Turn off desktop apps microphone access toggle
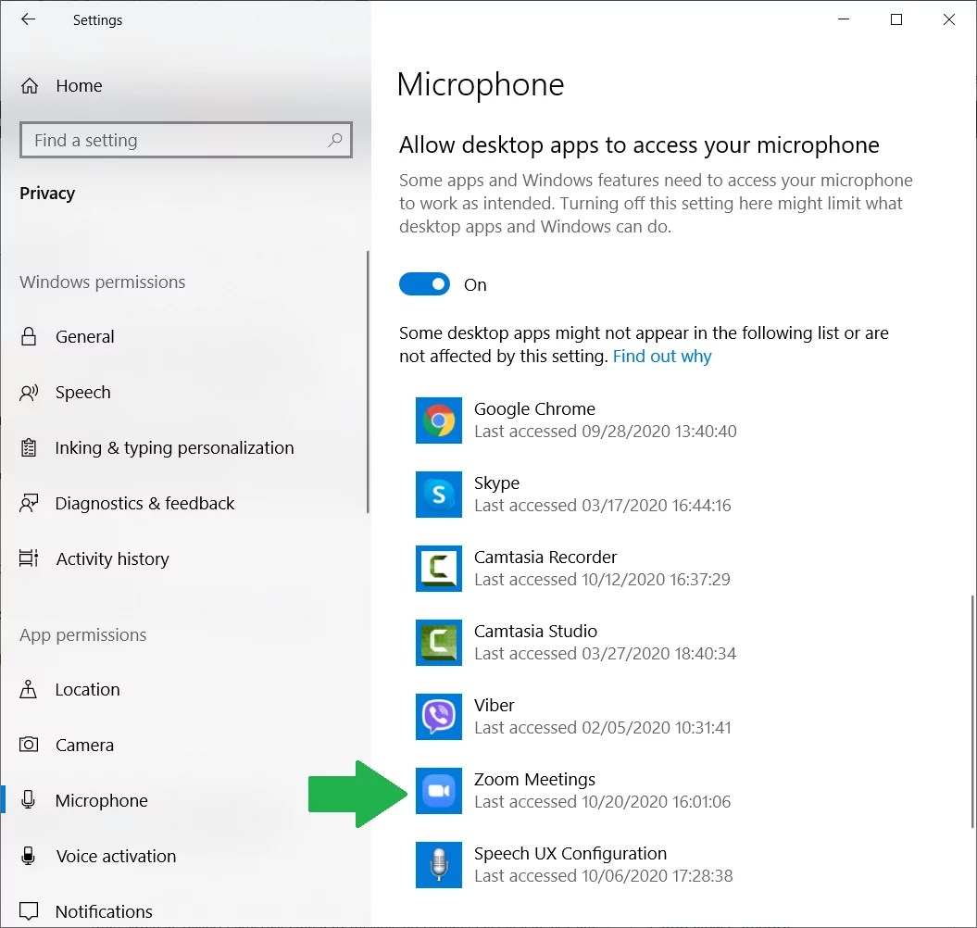 (x=424, y=284)
